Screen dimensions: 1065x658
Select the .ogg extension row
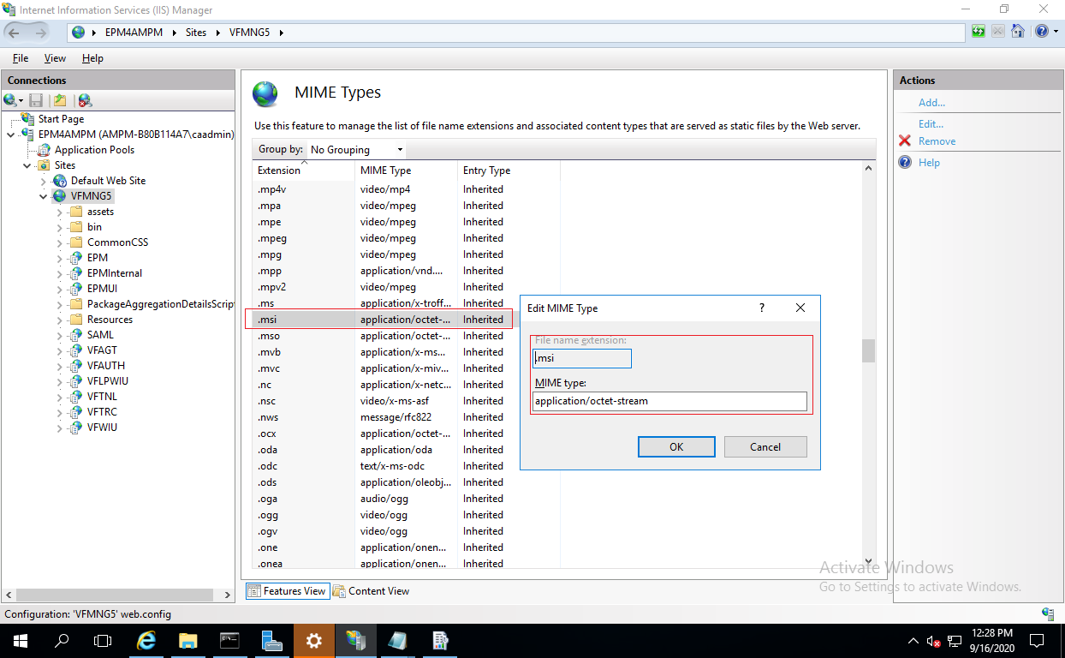click(406, 515)
